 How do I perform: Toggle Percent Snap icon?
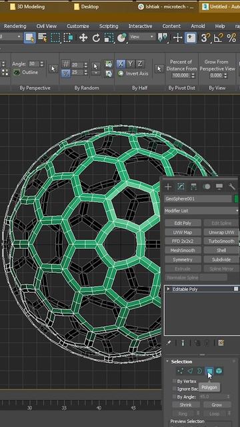[x=231, y=37]
